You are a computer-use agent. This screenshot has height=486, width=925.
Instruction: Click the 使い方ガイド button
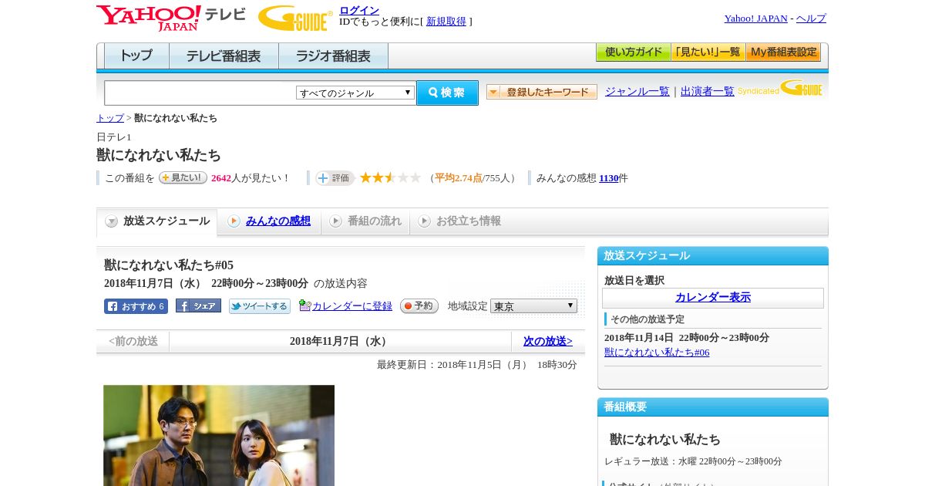coord(634,52)
